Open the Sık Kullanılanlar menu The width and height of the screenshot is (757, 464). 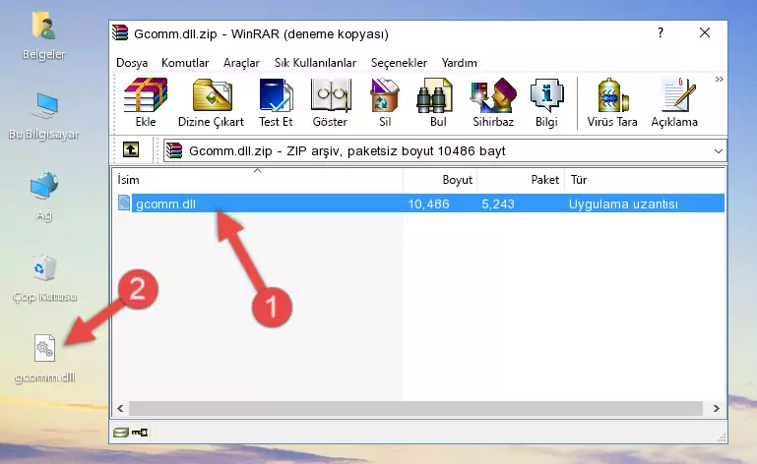tap(315, 63)
